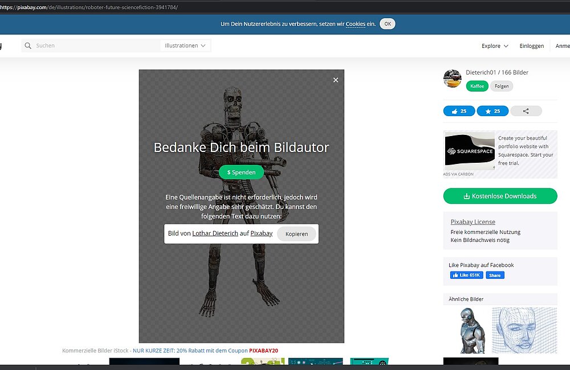Open the Lothar Dieterich link
Screen dimensions: 570x370
coord(215,233)
